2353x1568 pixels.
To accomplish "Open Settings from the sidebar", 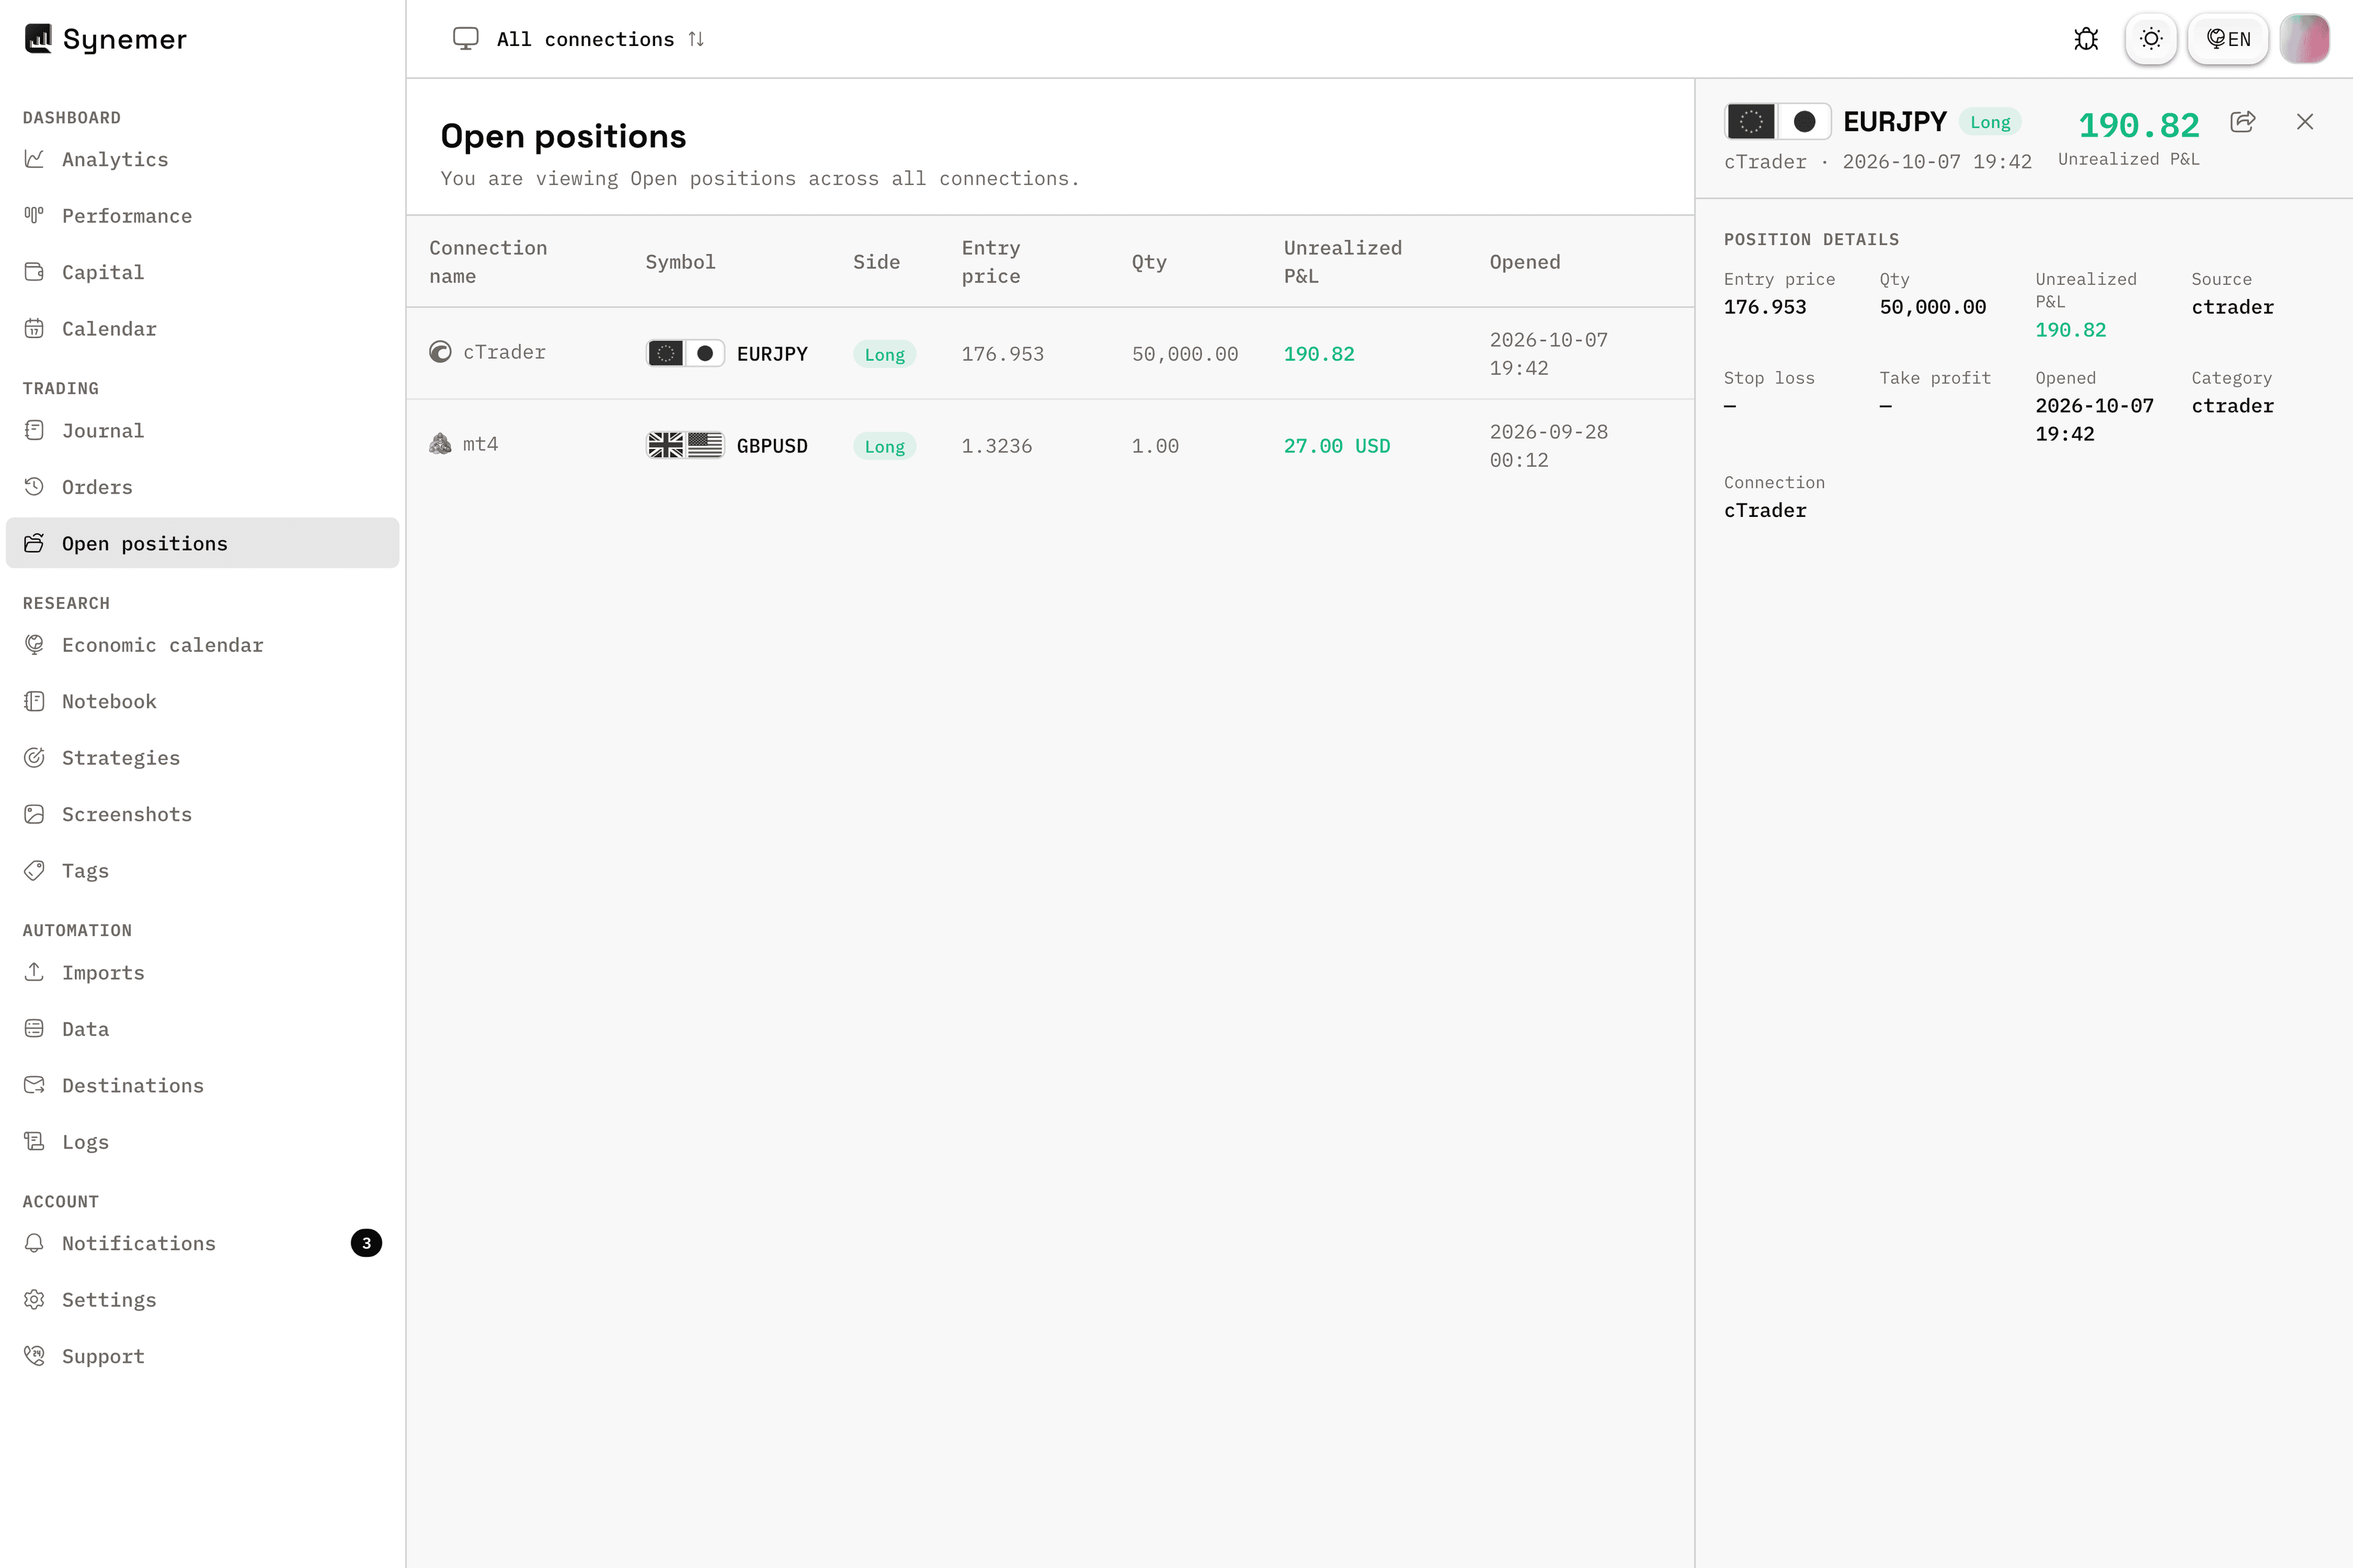I will (x=202, y=1300).
